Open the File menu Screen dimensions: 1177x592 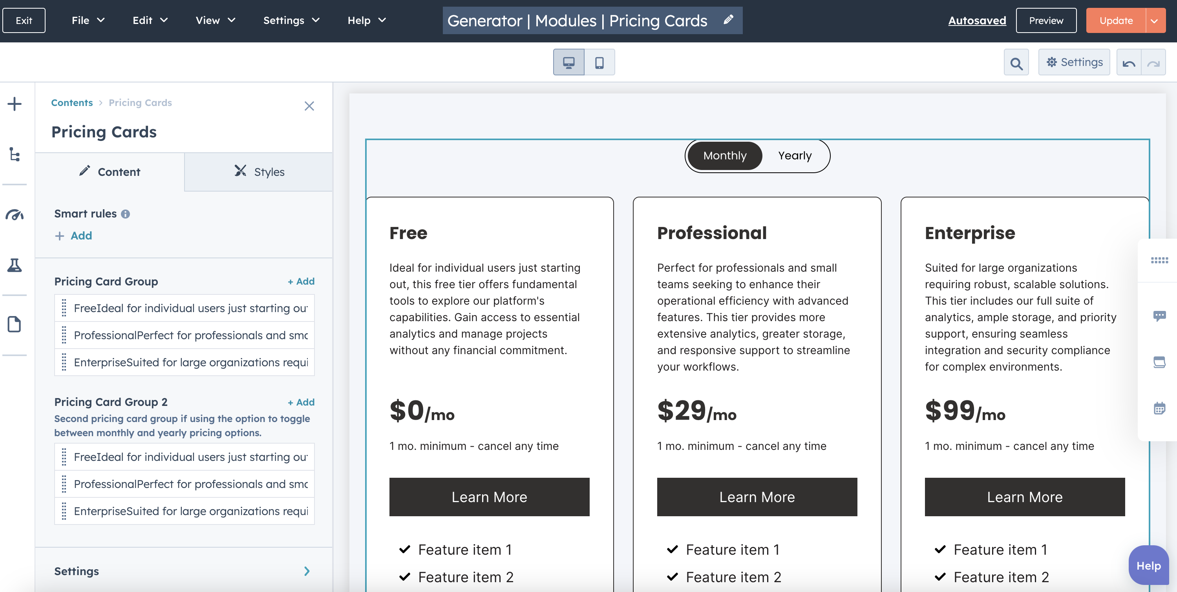88,20
